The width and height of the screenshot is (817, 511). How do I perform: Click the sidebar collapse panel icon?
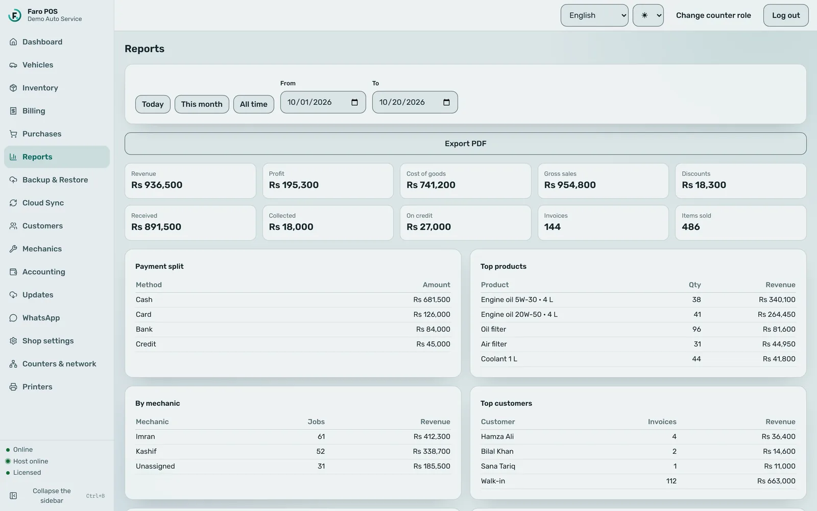pyautogui.click(x=13, y=496)
